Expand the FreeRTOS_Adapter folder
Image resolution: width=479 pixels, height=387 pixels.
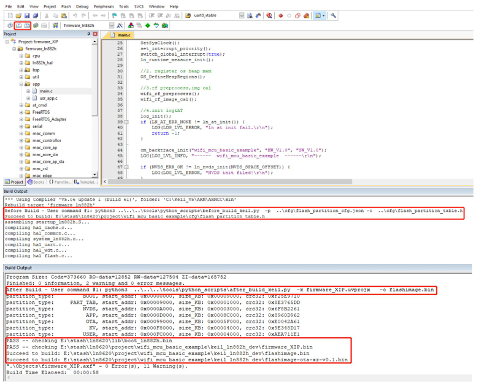[x=21, y=119]
